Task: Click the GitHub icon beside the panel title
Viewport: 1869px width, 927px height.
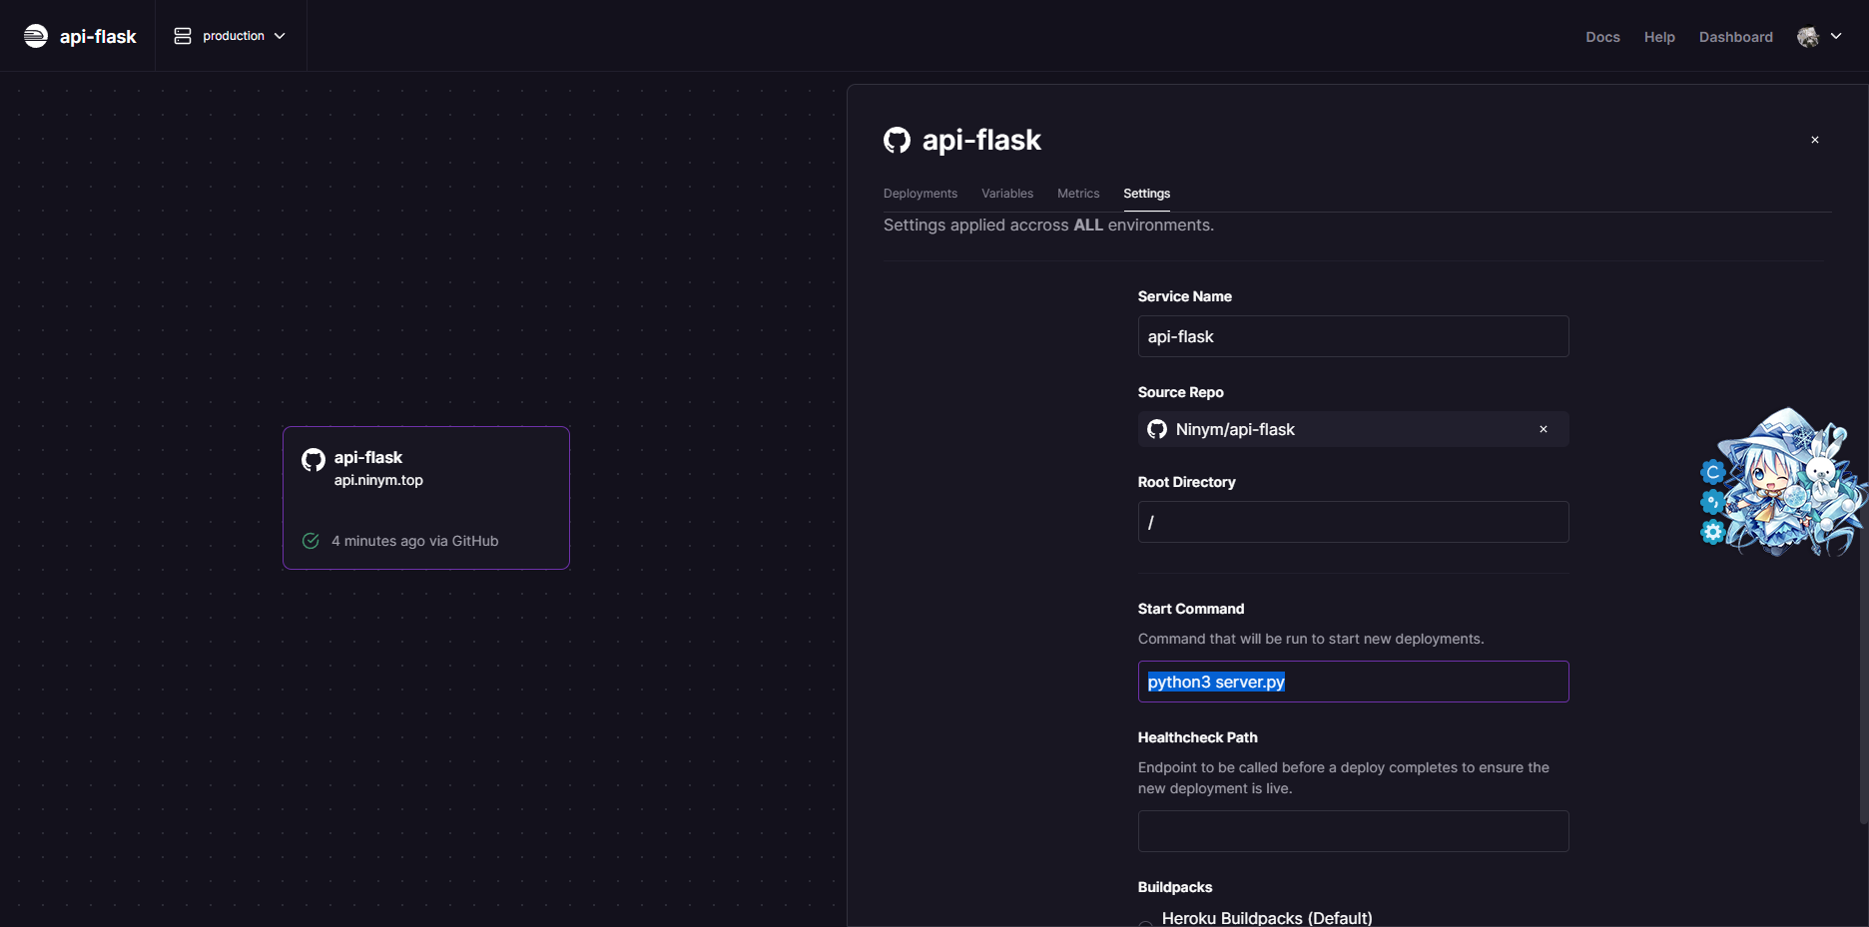Action: click(897, 141)
